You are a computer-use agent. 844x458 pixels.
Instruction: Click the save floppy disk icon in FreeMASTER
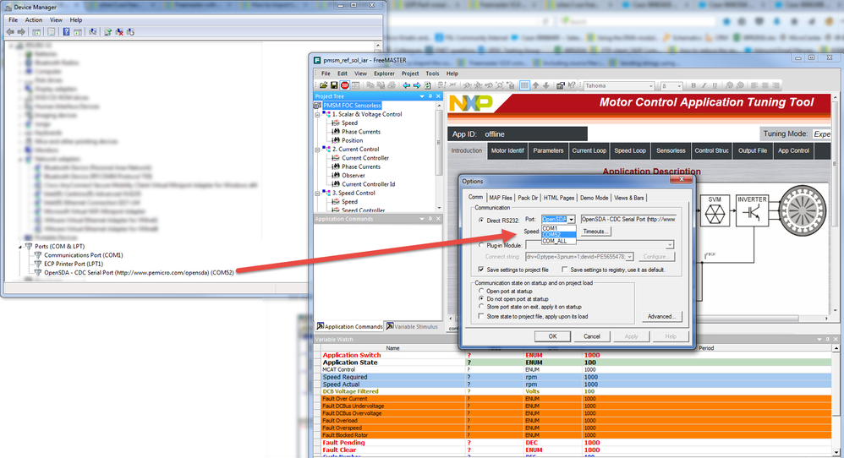[x=334, y=85]
